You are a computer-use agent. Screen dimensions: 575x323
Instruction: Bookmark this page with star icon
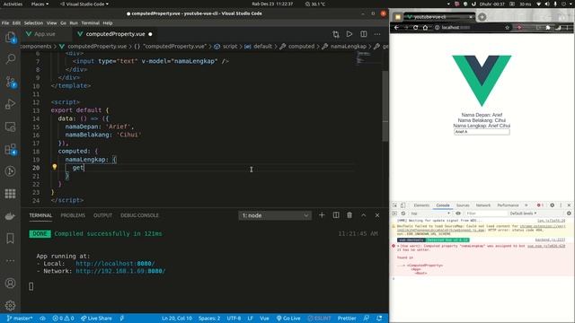[507, 28]
